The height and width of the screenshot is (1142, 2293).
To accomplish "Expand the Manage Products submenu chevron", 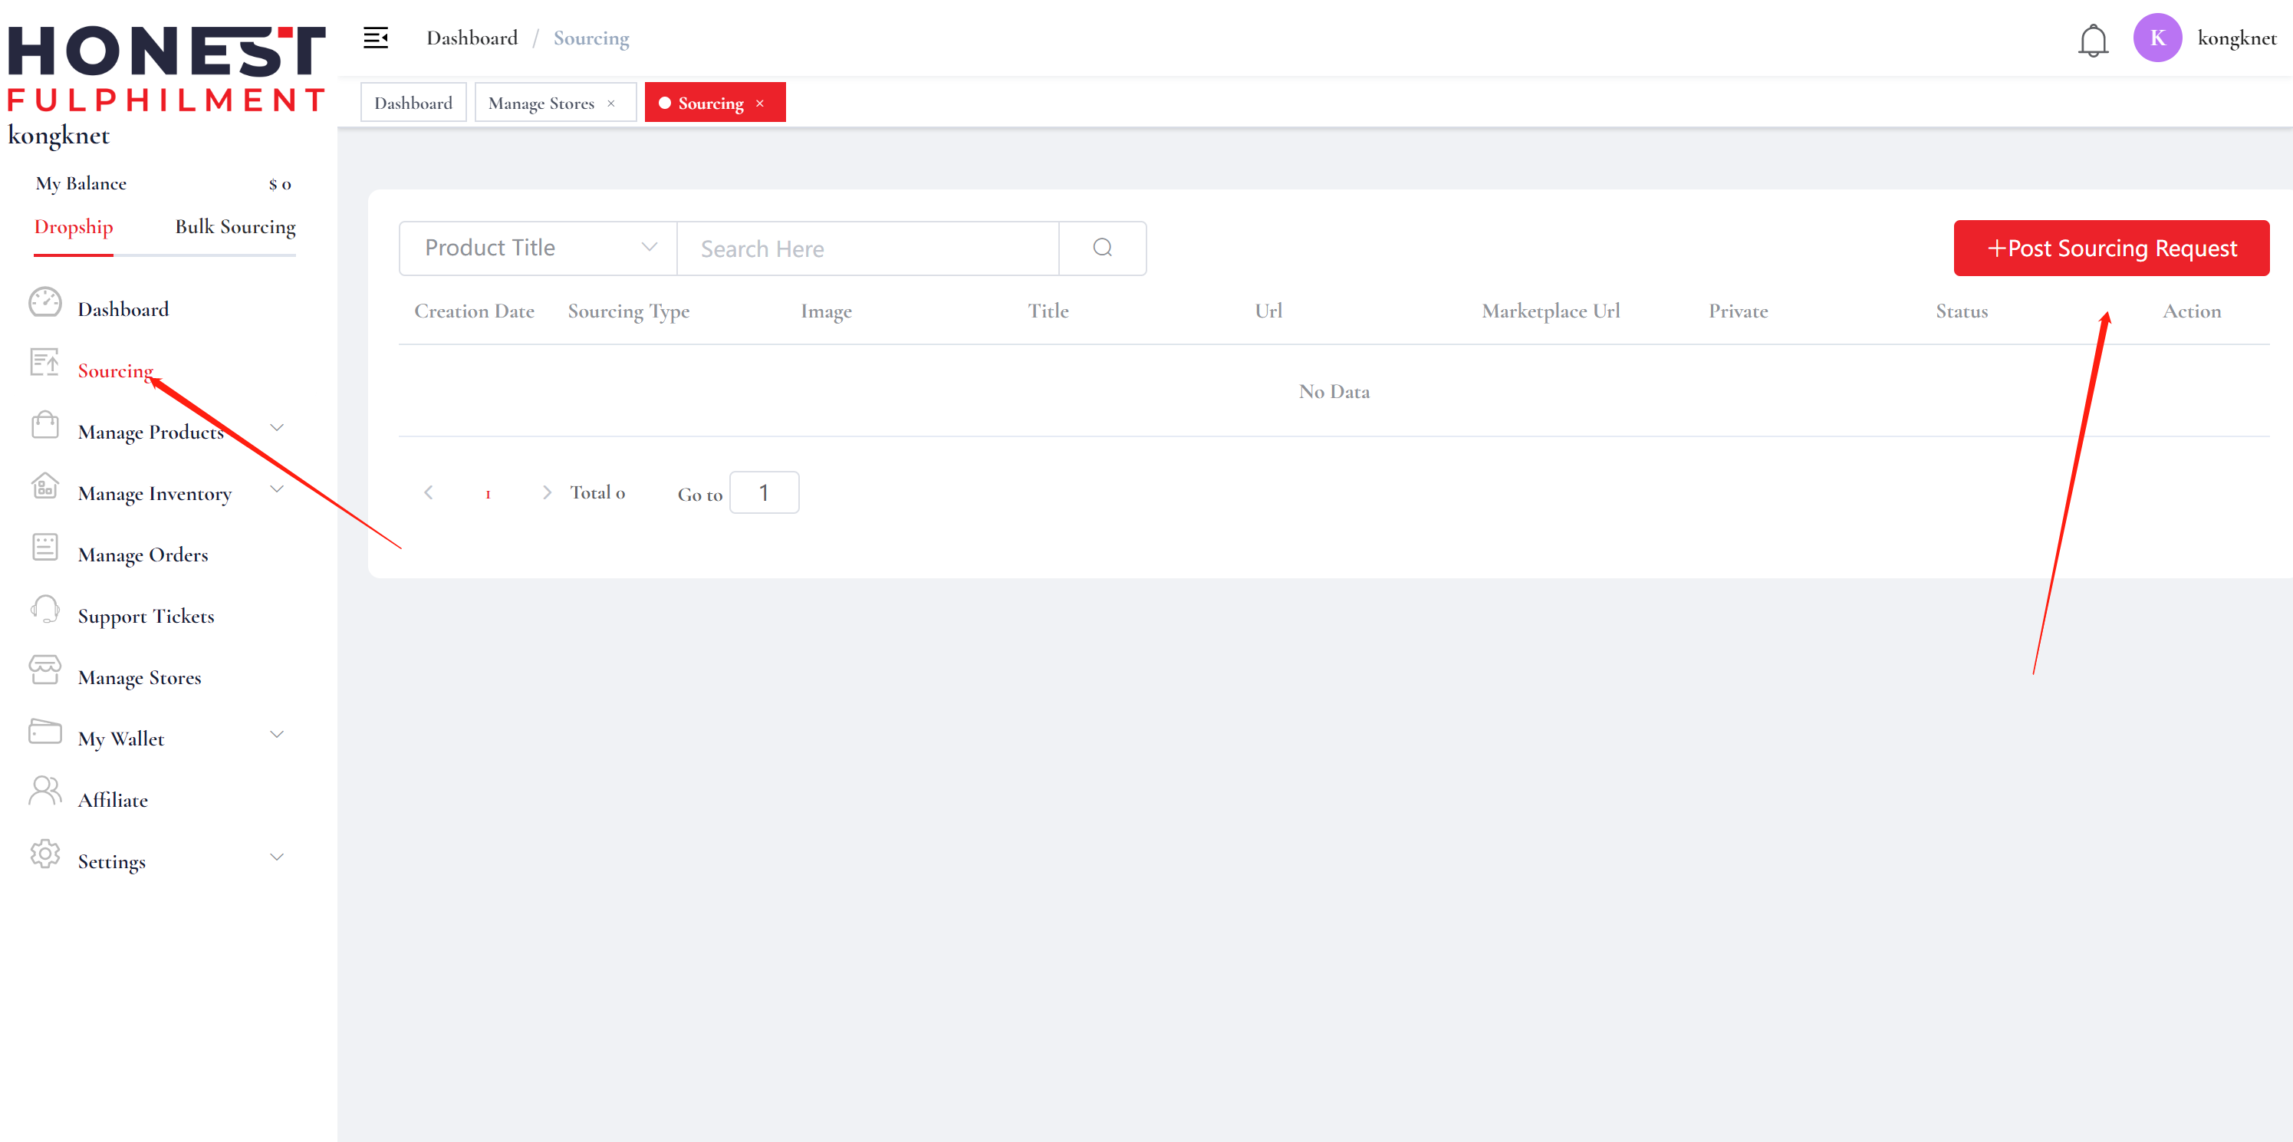I will pyautogui.click(x=277, y=428).
